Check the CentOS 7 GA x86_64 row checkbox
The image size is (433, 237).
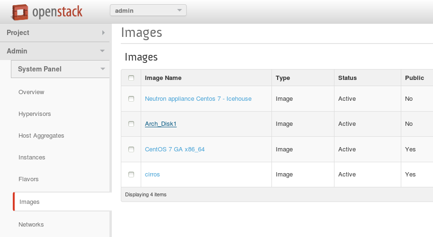(131, 149)
